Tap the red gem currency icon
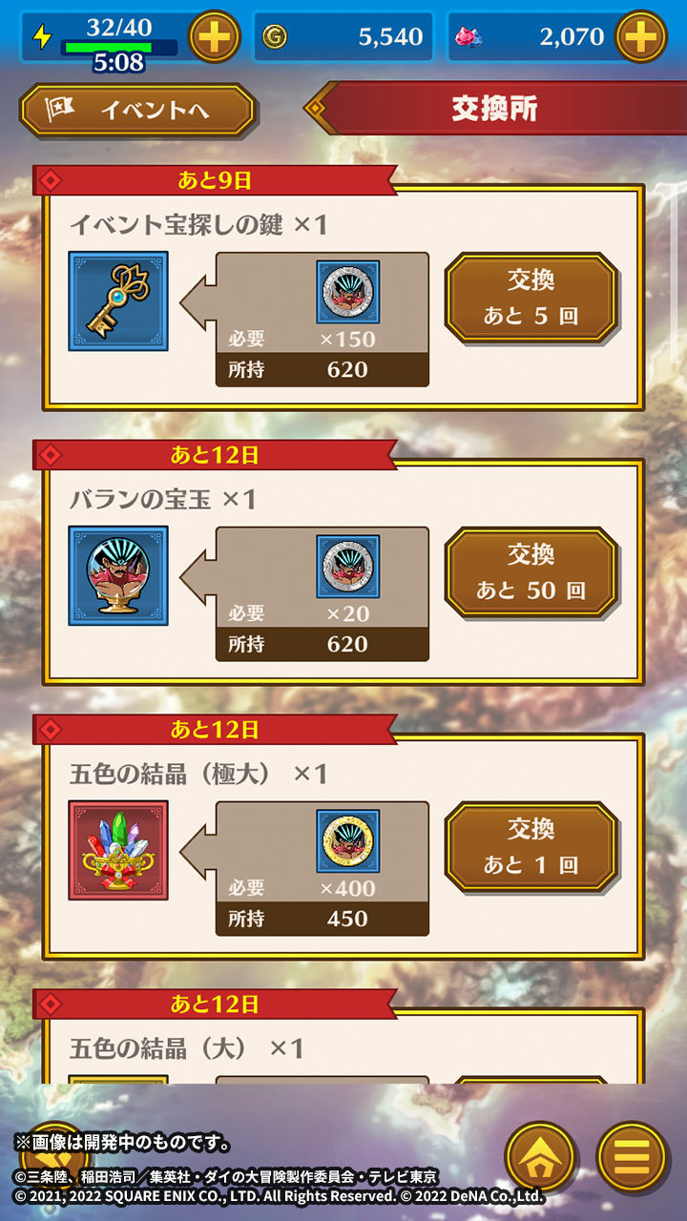Viewport: 687px width, 1221px height. pos(470,37)
